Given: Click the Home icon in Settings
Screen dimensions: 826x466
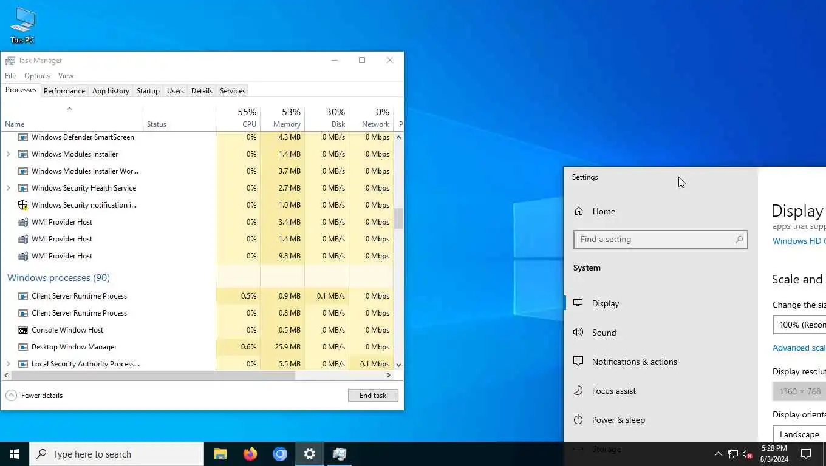Looking at the screenshot, I should click(579, 211).
